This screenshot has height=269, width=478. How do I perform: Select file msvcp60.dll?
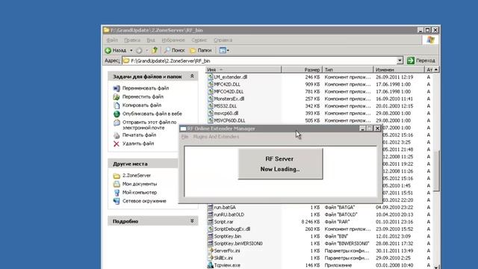click(x=226, y=113)
